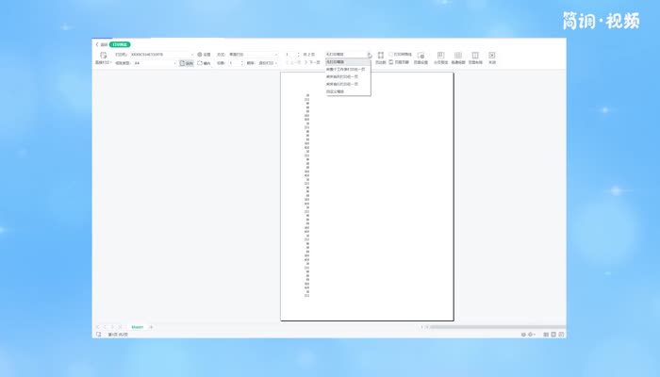Close print preview with the X icon

pyautogui.click(x=492, y=57)
